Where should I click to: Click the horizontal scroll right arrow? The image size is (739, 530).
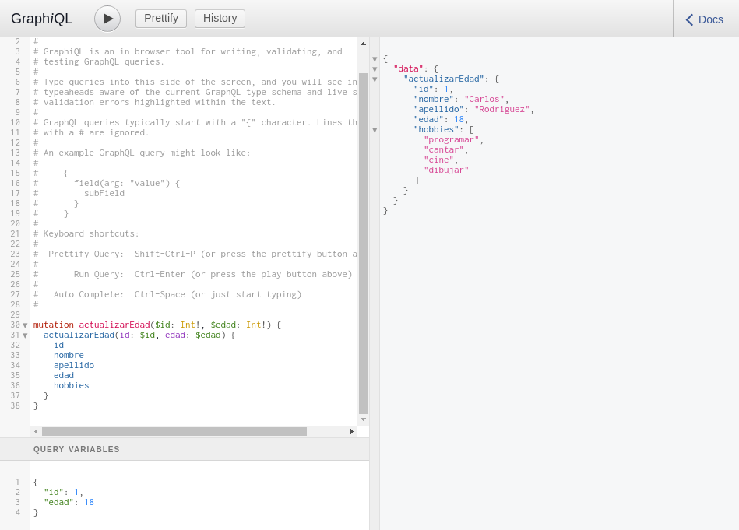(352, 431)
